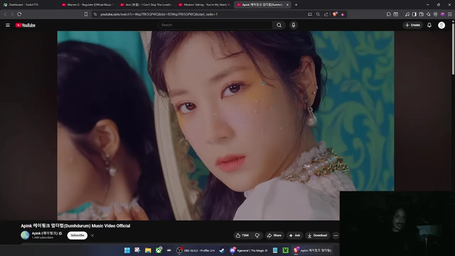
Task: Switch to Discord #general taskbar window
Action: coord(249,250)
